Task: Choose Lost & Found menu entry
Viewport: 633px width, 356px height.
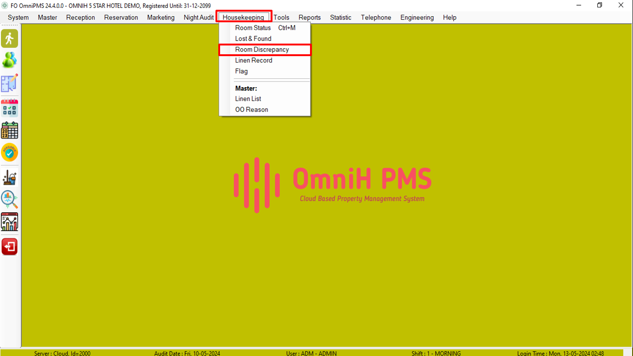Action: click(265, 38)
